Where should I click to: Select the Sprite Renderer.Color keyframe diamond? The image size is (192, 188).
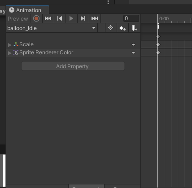[x=158, y=53]
